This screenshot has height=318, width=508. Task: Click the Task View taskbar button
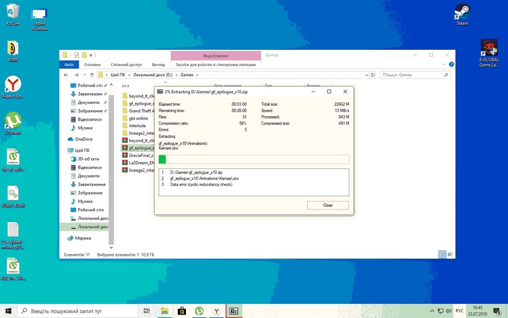pos(146,310)
